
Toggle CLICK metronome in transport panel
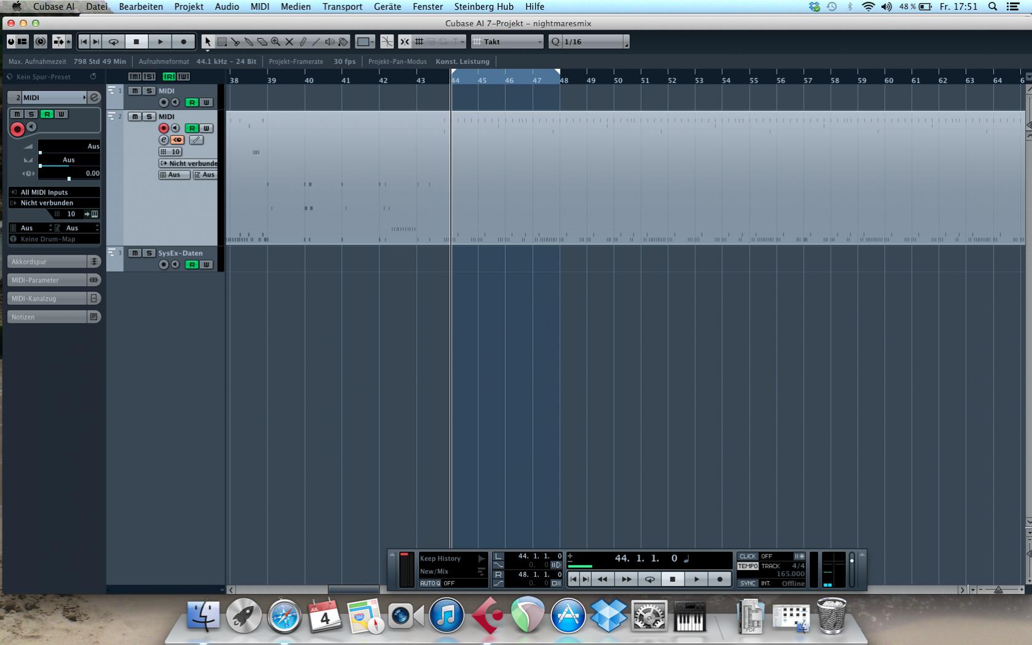[748, 556]
